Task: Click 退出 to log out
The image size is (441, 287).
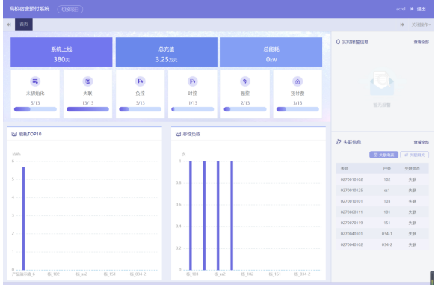Action: click(x=421, y=9)
